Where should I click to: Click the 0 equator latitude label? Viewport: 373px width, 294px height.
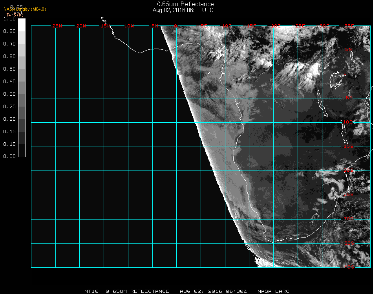345,73
